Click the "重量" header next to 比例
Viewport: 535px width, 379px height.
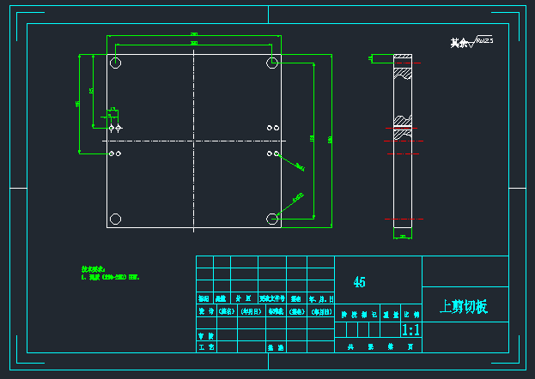tap(391, 315)
